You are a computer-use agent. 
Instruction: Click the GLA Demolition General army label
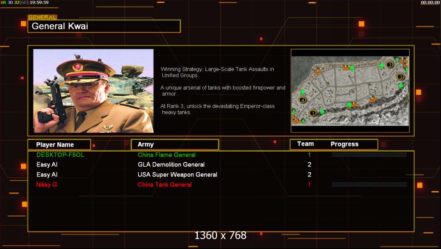pos(171,165)
